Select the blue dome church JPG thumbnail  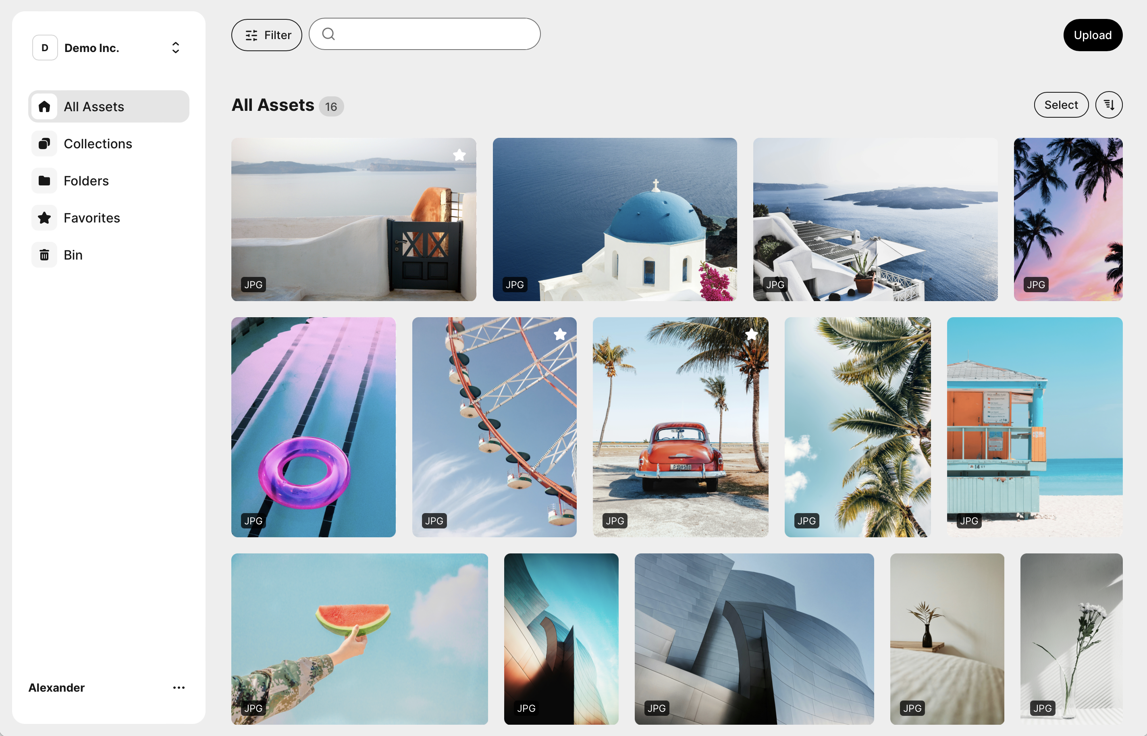615,219
